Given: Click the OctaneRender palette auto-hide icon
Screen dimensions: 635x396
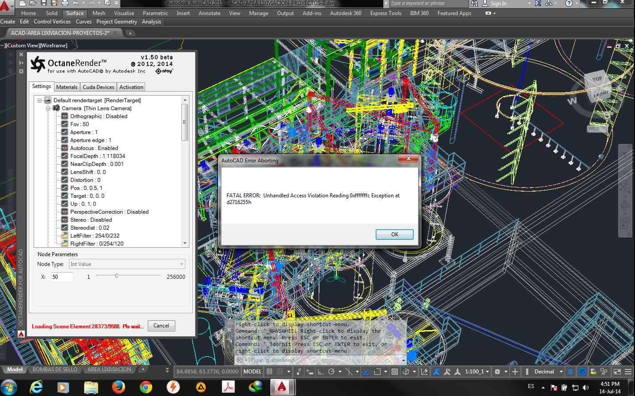Looking at the screenshot, I should point(21,63).
